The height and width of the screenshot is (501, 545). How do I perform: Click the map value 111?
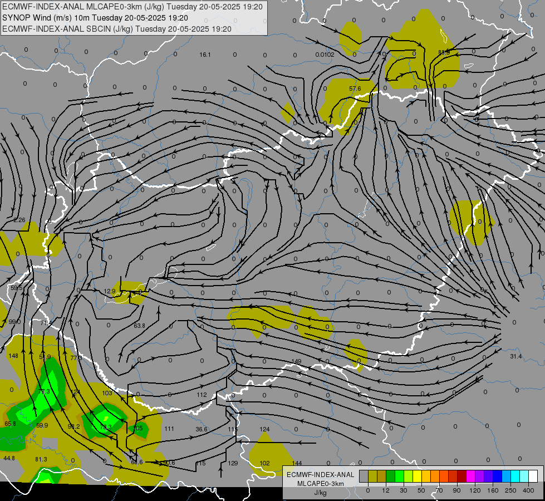click(169, 429)
